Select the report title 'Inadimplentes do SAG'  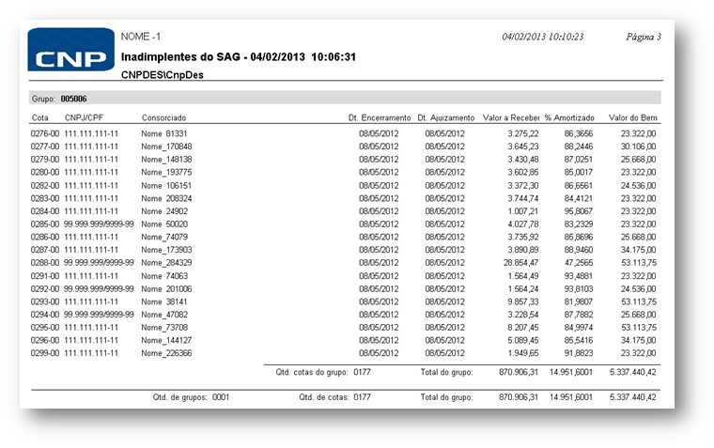click(180, 57)
